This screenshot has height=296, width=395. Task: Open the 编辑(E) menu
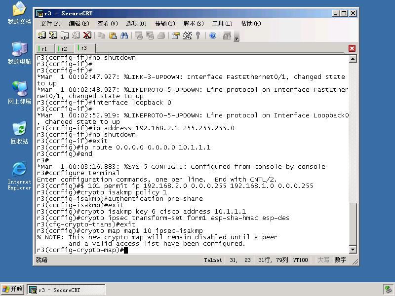point(79,24)
